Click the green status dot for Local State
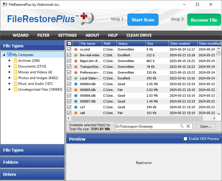 coord(76,78)
